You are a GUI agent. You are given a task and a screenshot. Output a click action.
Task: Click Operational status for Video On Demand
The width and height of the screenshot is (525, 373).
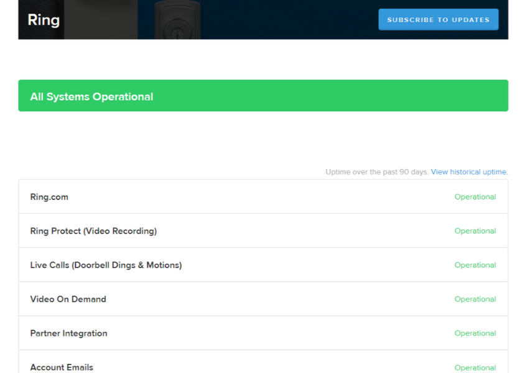click(x=475, y=300)
